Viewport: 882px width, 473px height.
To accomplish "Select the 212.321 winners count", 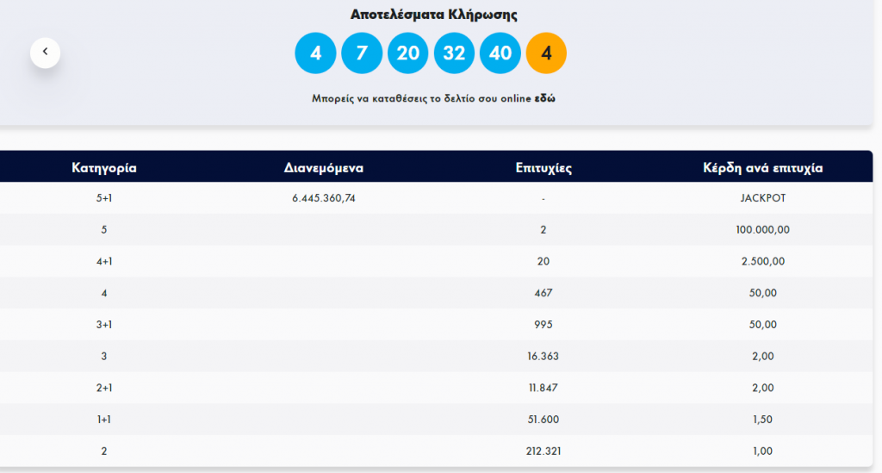I will [543, 451].
